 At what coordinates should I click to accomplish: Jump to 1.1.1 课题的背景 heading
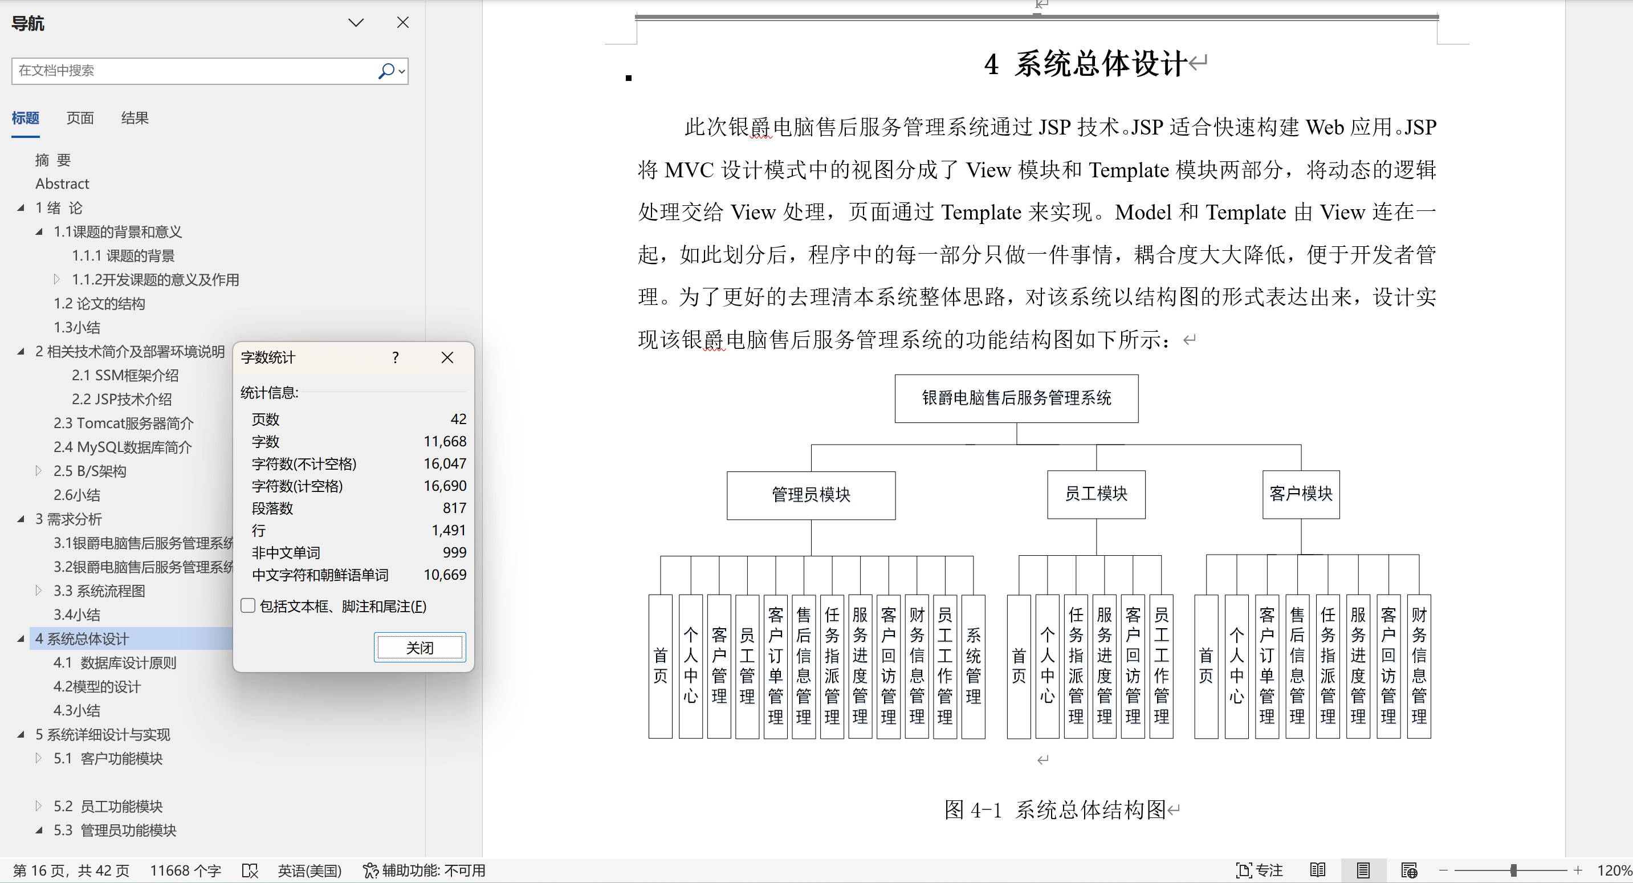point(123,255)
